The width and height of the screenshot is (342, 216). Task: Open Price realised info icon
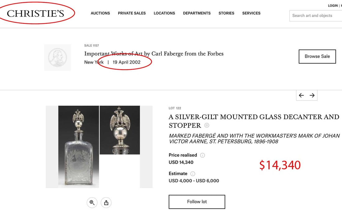tap(202, 155)
